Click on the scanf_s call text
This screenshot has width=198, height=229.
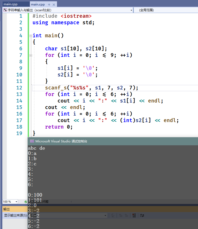(92, 88)
